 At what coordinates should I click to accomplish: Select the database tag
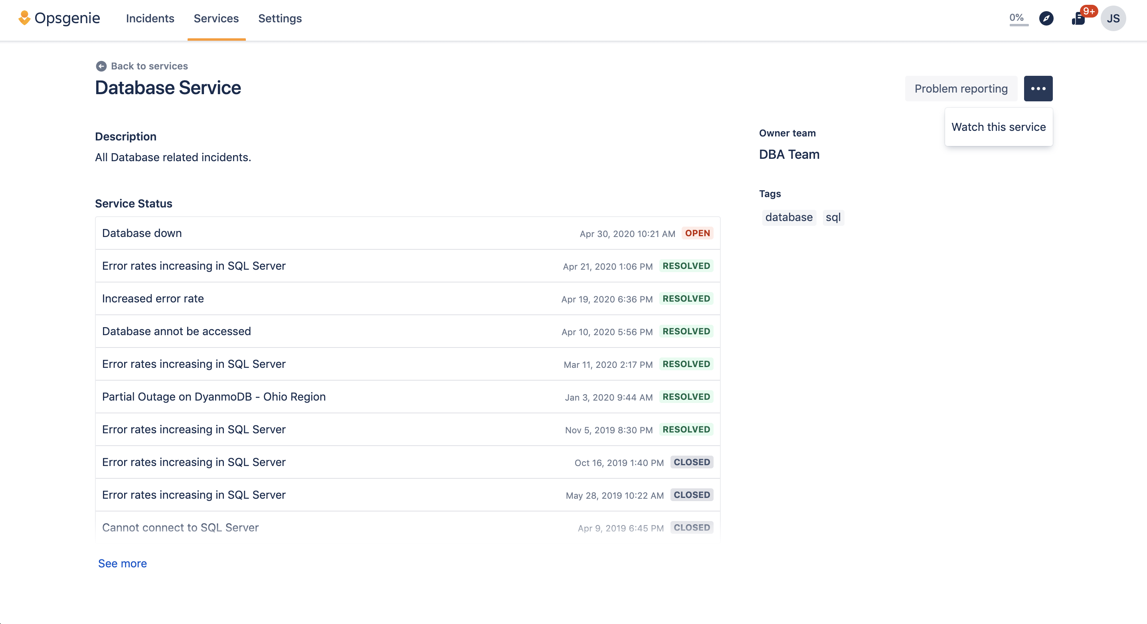tap(789, 217)
